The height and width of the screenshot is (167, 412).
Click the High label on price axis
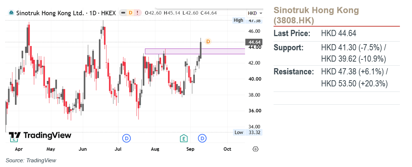(x=238, y=20)
